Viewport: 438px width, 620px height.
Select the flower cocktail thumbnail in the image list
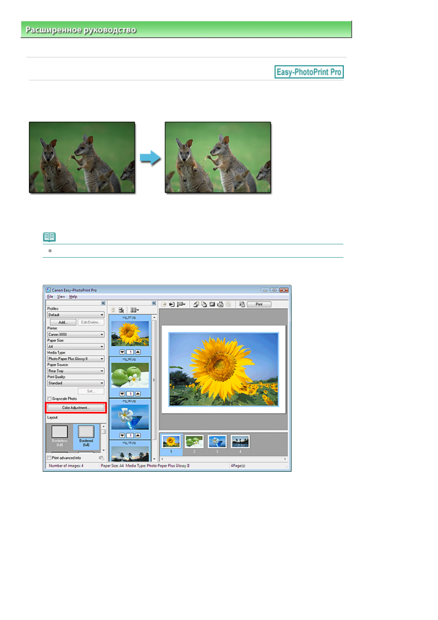click(x=130, y=417)
